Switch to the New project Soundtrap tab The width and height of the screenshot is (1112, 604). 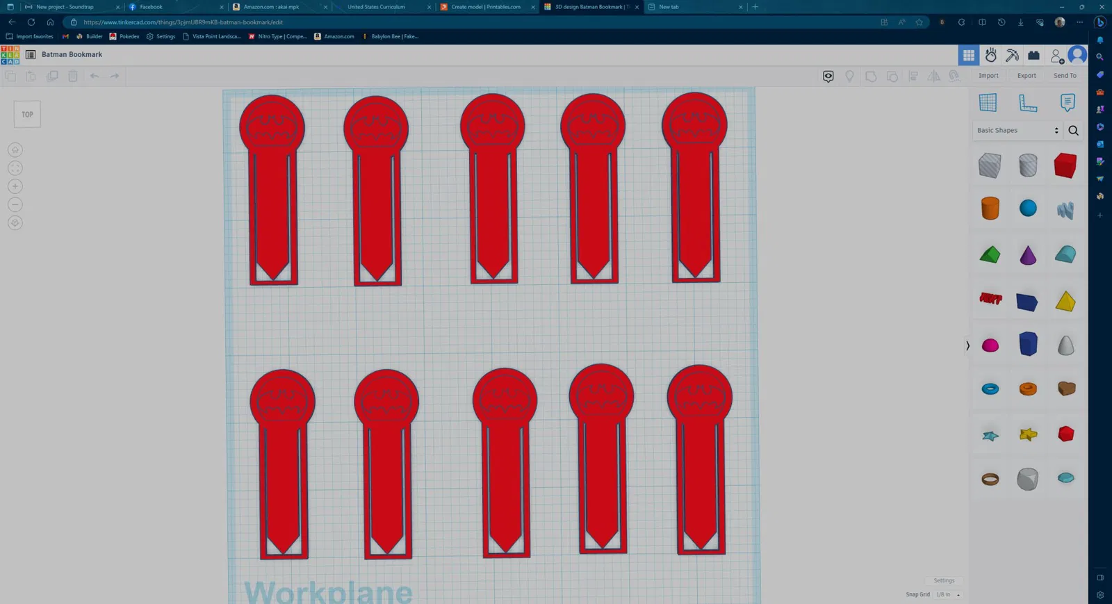[x=72, y=7]
